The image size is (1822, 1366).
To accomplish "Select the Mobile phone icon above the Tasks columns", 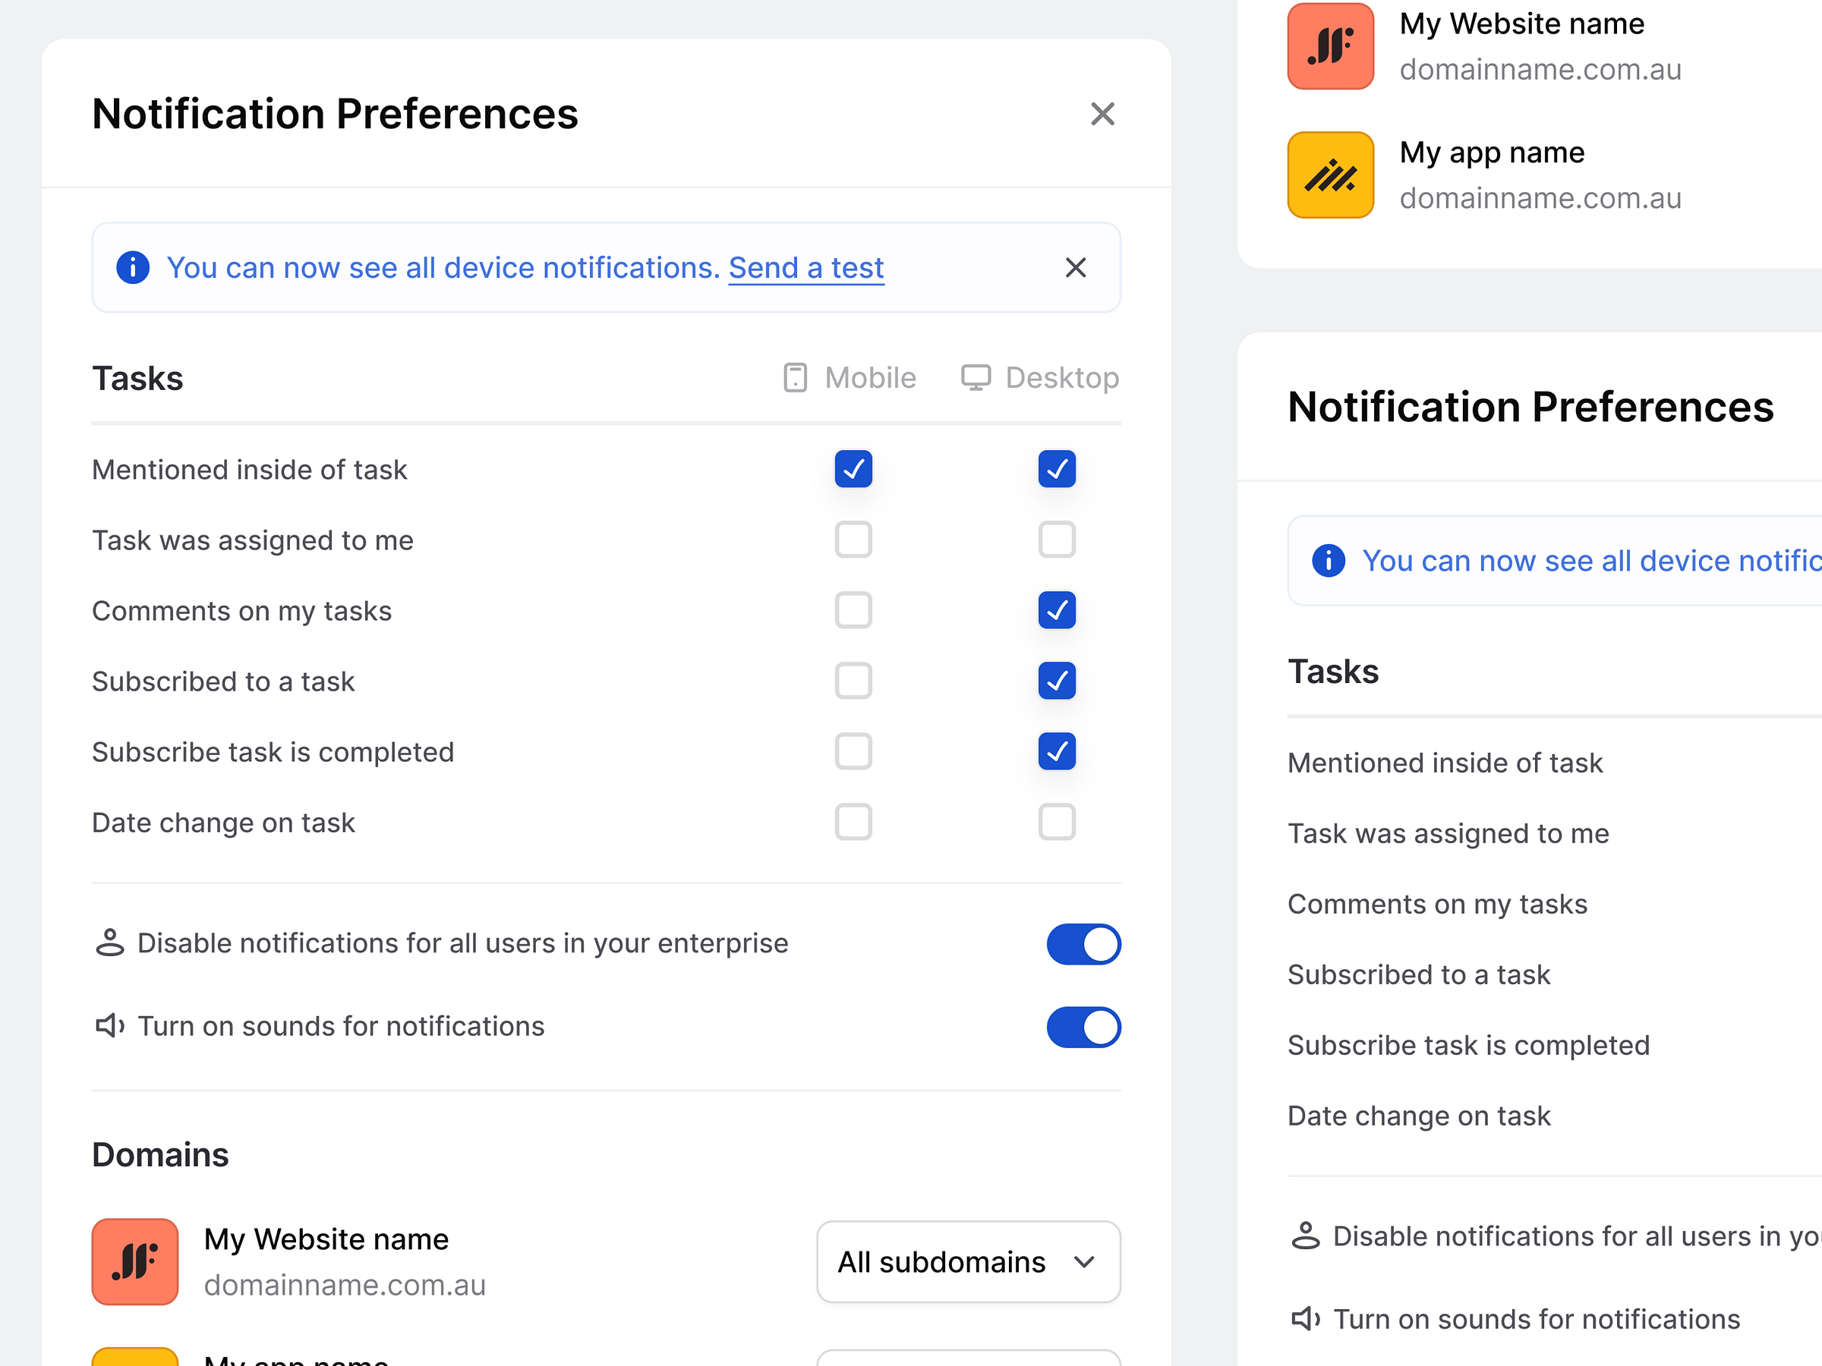I will (794, 378).
